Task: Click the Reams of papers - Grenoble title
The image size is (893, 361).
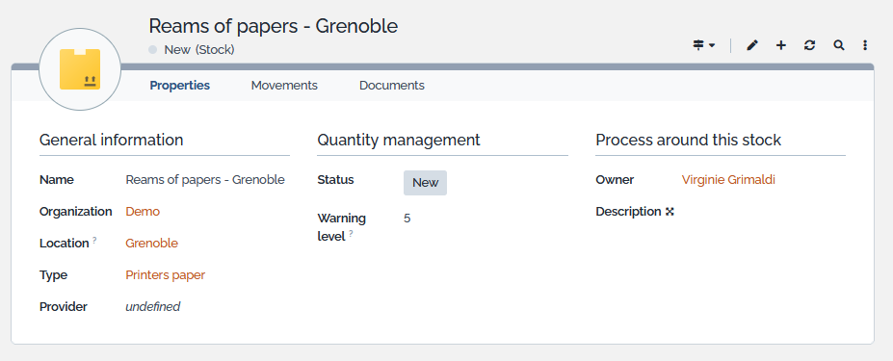Action: [x=274, y=26]
